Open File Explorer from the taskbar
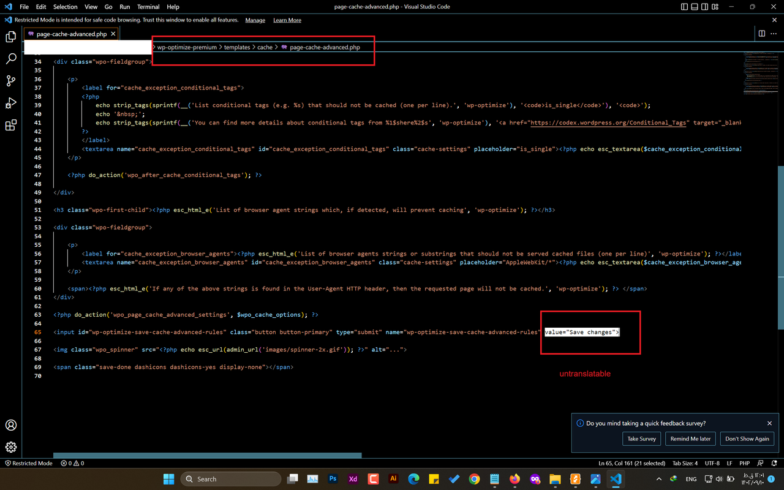Screen dimensions: 784x490 555,479
